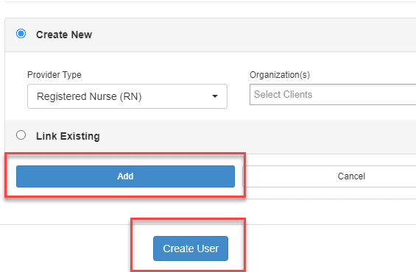Click the Create User button

pyautogui.click(x=191, y=248)
